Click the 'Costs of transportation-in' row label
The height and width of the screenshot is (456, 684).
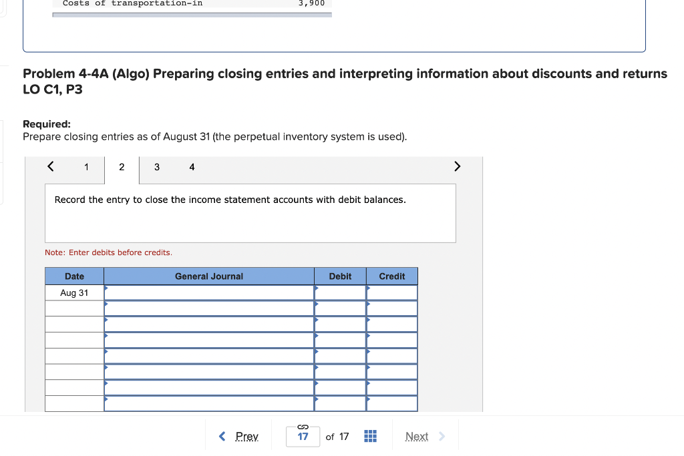pyautogui.click(x=133, y=3)
